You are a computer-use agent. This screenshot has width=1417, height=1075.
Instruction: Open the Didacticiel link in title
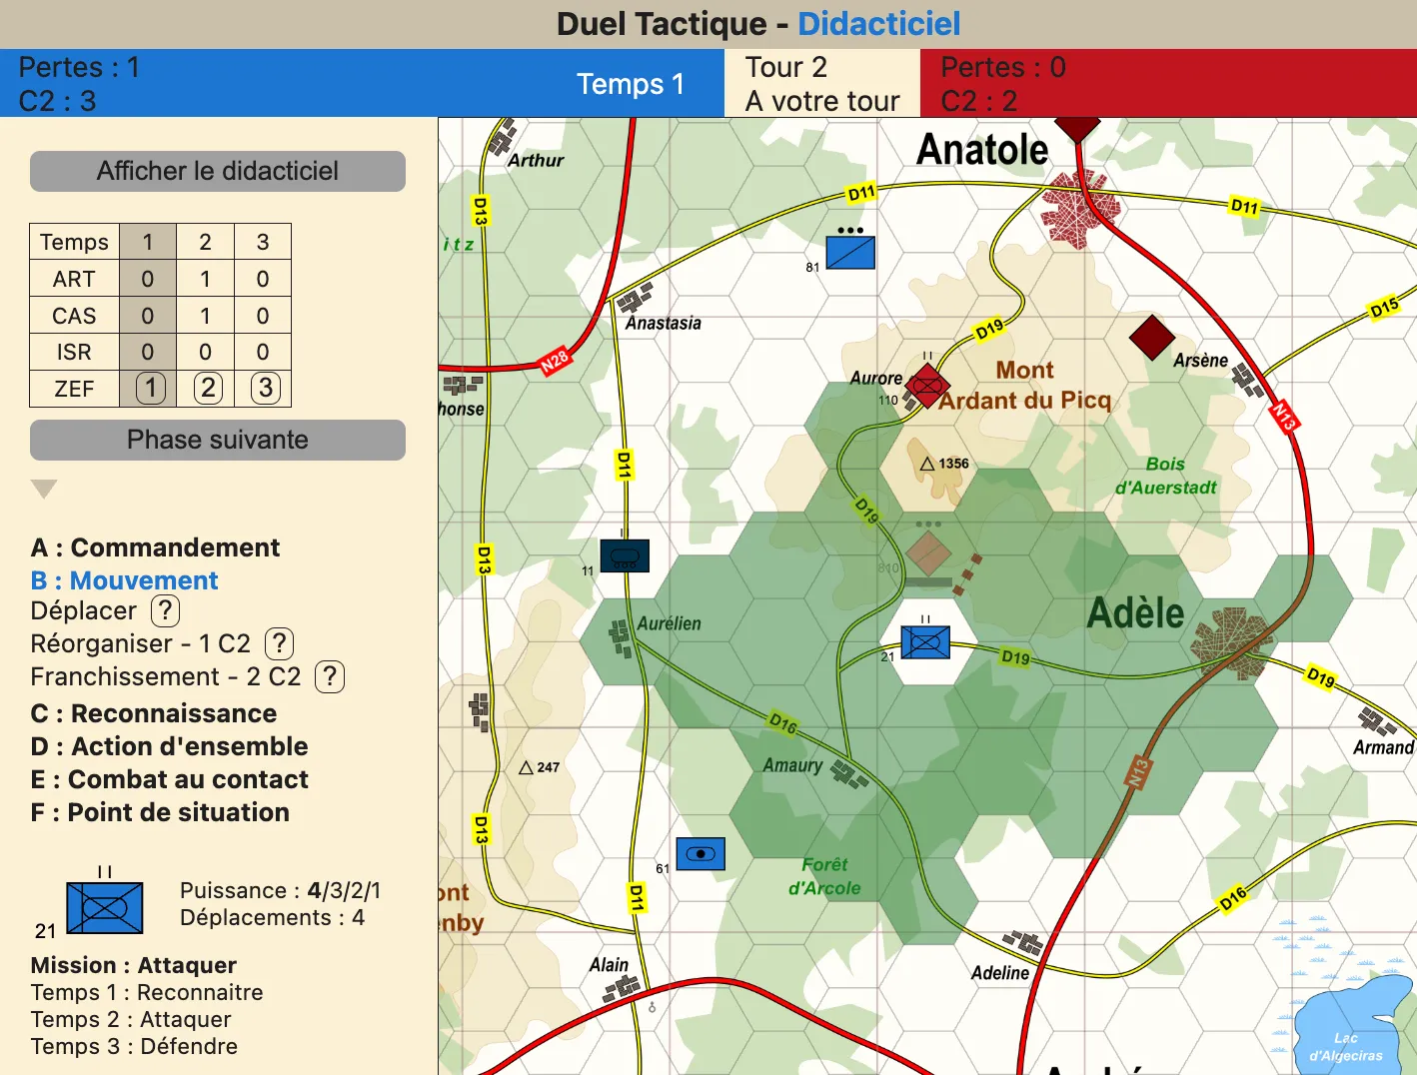[x=879, y=24]
